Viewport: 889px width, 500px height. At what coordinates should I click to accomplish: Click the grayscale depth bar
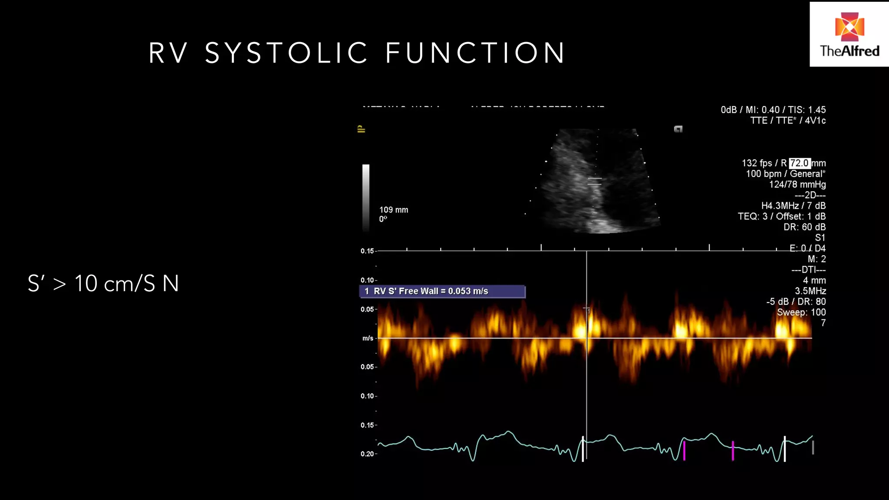tap(366, 198)
